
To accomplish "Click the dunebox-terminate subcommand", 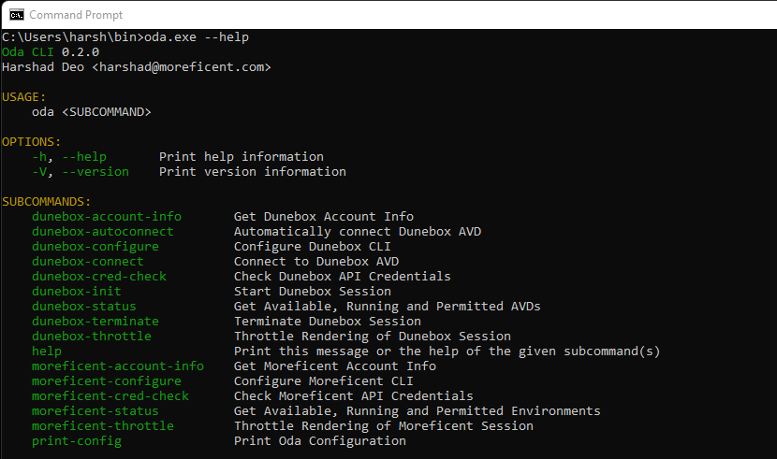I will click(x=95, y=322).
